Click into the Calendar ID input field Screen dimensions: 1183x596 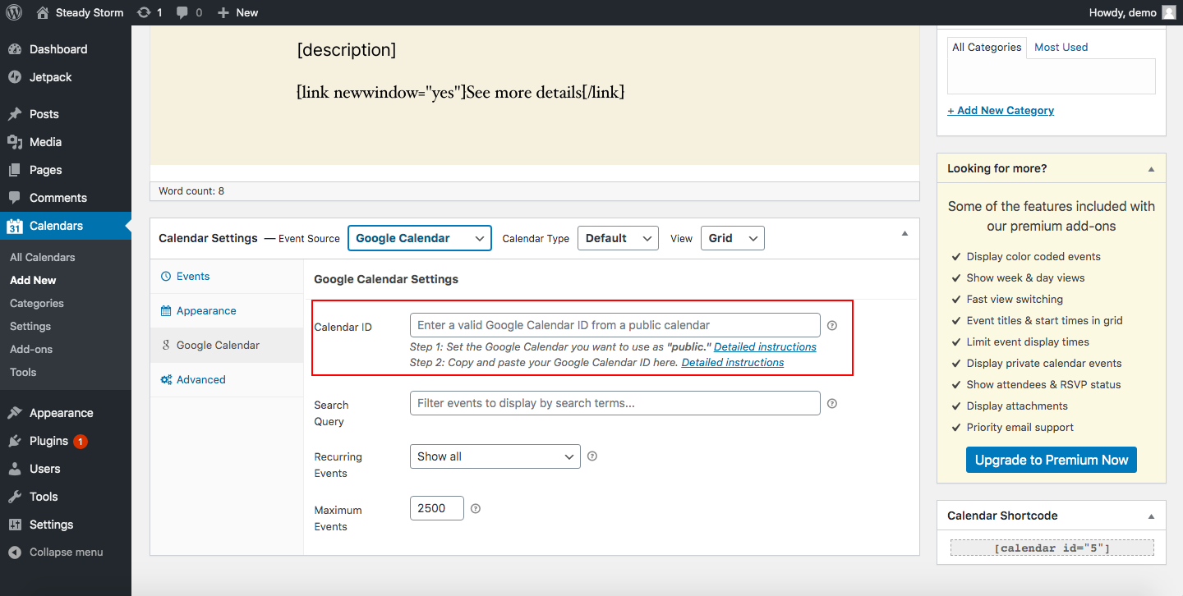point(615,325)
